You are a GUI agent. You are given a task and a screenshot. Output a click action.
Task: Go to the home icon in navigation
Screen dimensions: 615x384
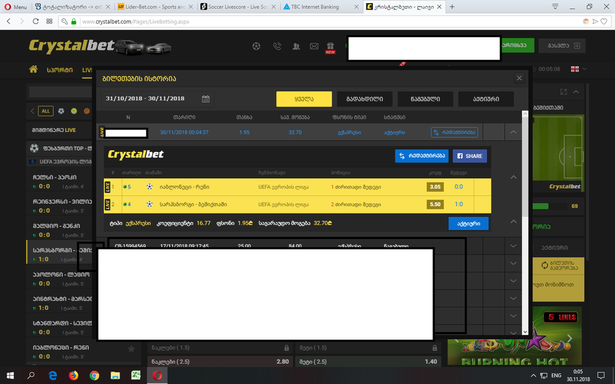click(x=34, y=70)
